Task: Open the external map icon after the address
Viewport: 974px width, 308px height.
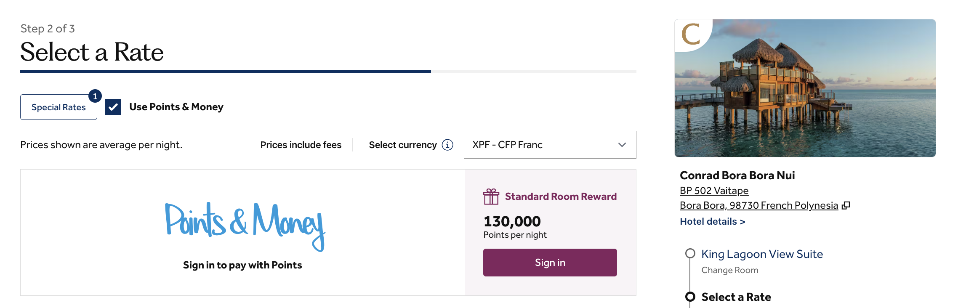Action: [846, 205]
